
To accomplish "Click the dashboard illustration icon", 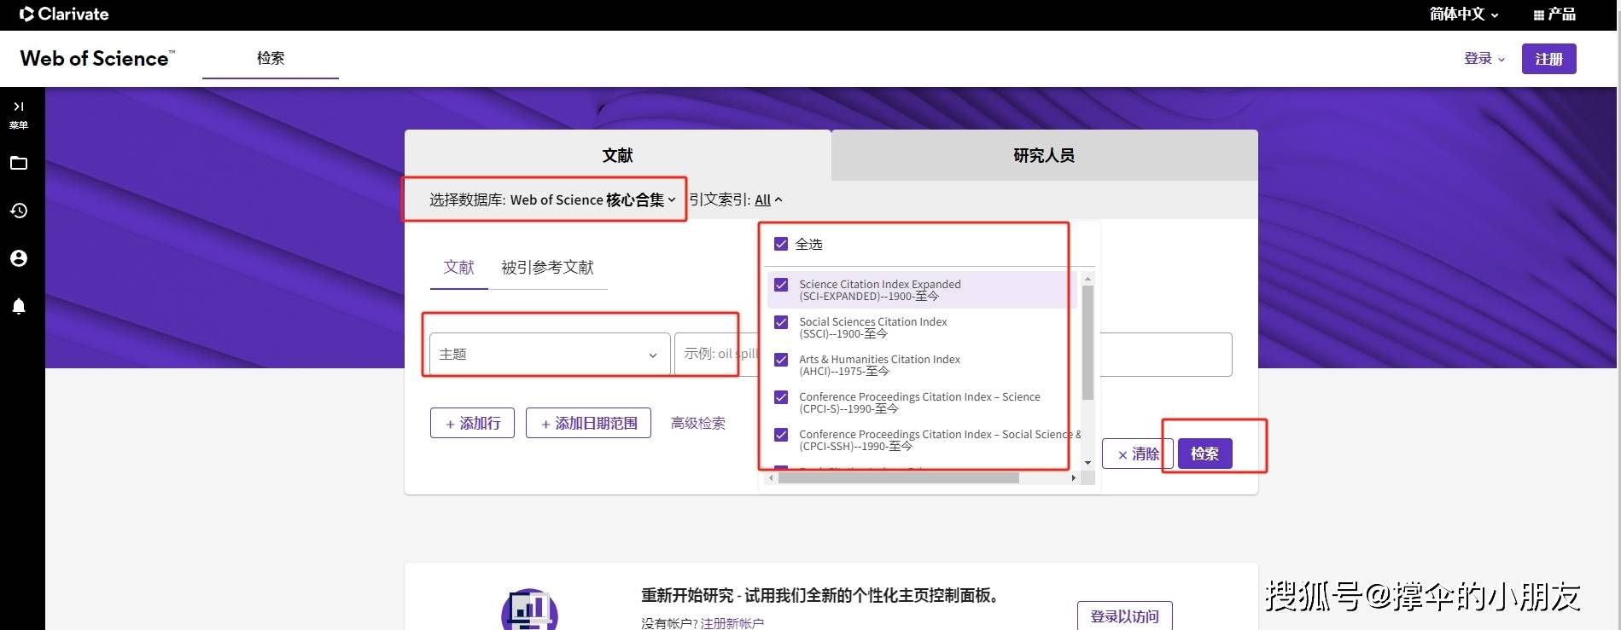I will pyautogui.click(x=529, y=609).
